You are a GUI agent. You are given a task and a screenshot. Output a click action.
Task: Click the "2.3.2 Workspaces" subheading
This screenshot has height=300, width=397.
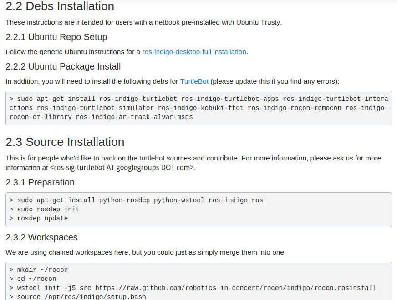42,237
